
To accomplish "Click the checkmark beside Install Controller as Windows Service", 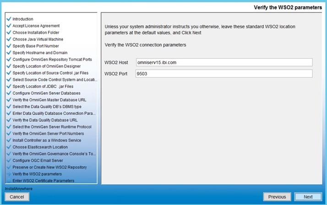I will point(9,140).
